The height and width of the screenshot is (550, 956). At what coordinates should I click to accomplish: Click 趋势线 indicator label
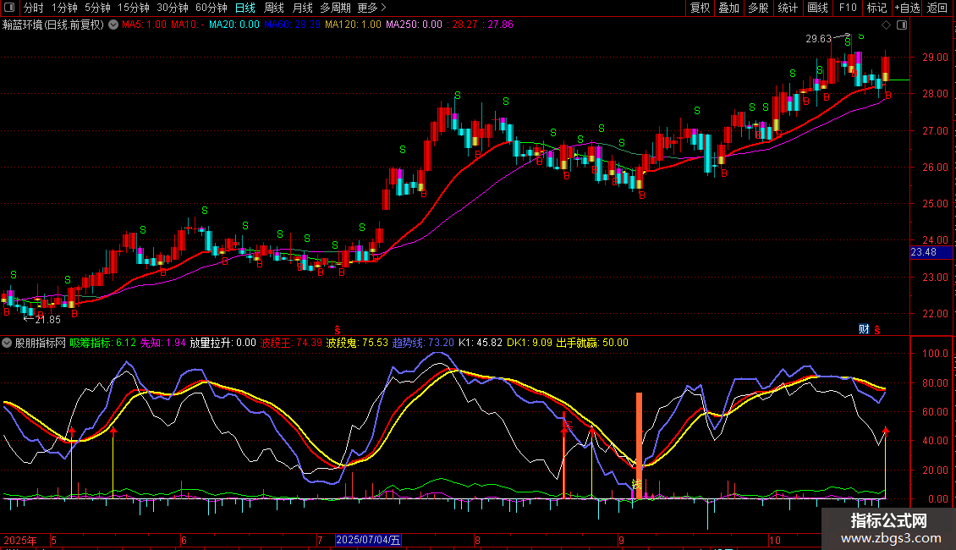click(423, 343)
